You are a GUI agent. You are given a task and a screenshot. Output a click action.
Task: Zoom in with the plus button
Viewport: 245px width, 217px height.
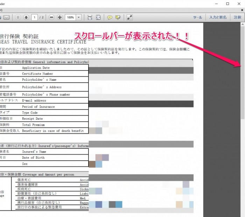[x=59, y=17]
